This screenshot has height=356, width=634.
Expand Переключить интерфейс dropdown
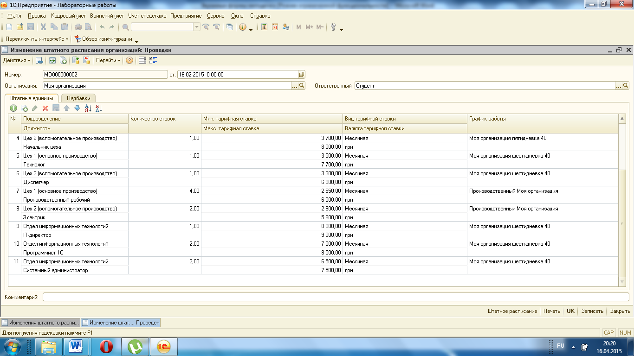pyautogui.click(x=37, y=39)
